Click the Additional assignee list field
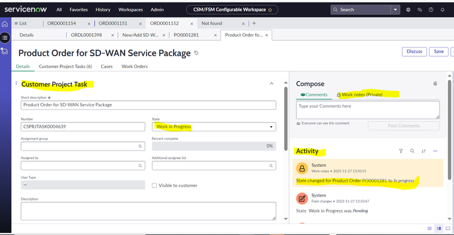This screenshot has width=454, height=235. point(214,166)
